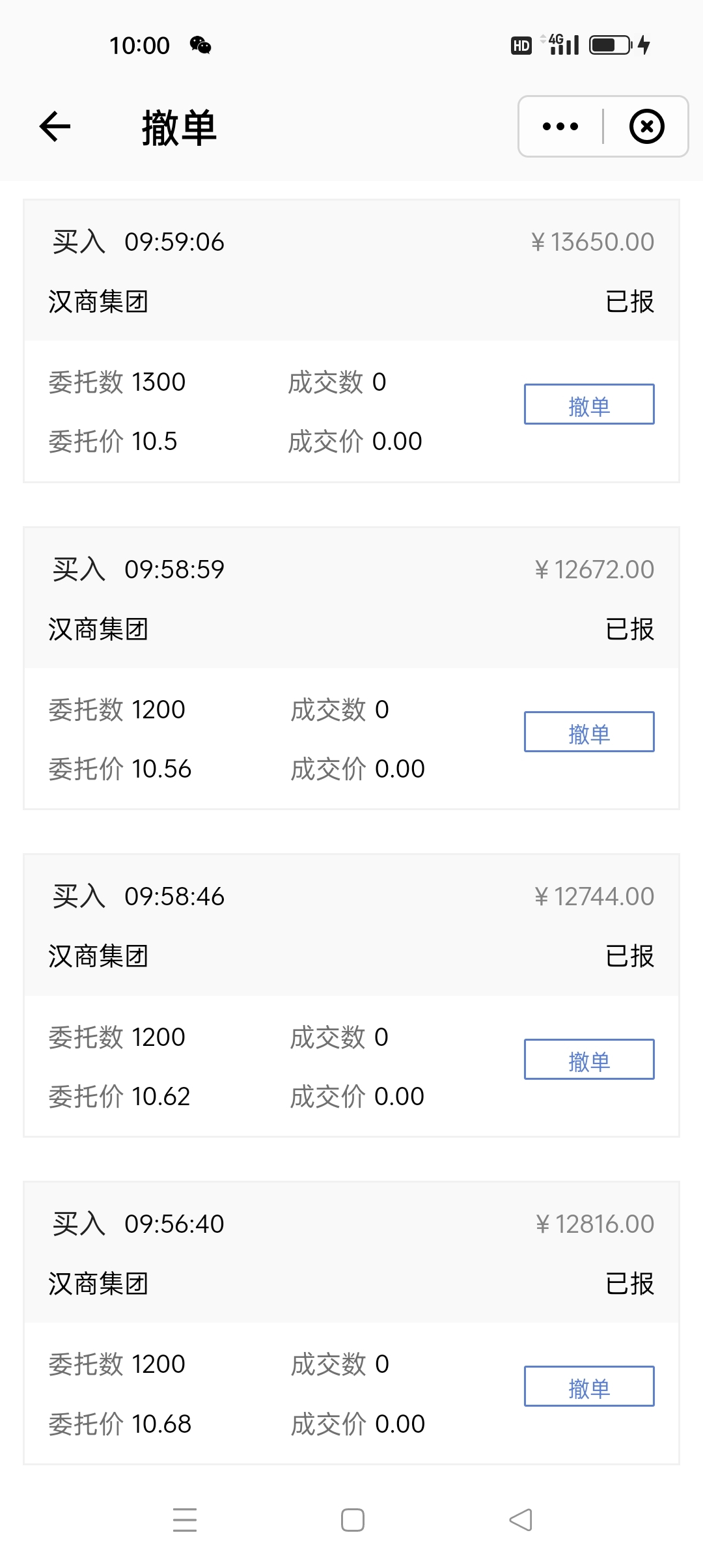Tap the status bar clock showing 10:00
Viewport: 703px width, 1563px height.
(x=139, y=46)
